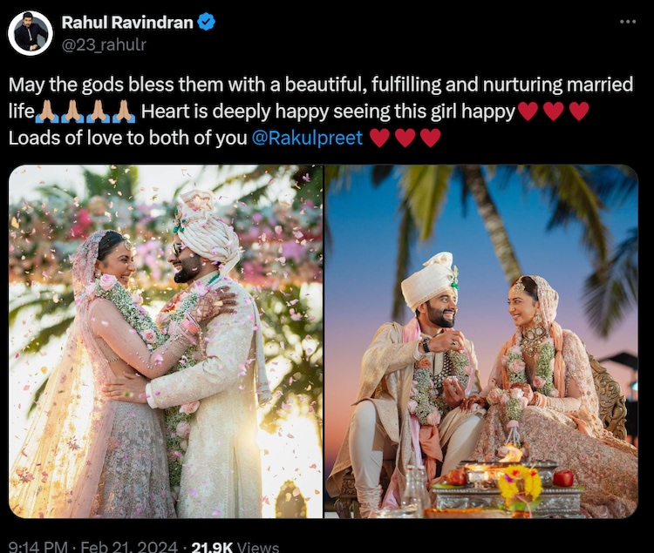Click the "May the gods bless them" line

coord(321,84)
